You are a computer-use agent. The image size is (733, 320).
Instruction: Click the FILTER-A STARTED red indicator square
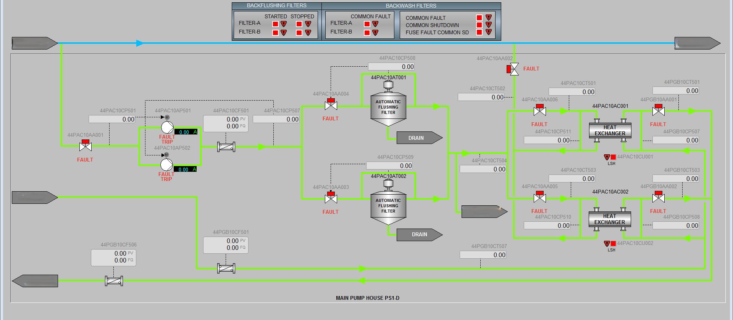click(x=275, y=24)
